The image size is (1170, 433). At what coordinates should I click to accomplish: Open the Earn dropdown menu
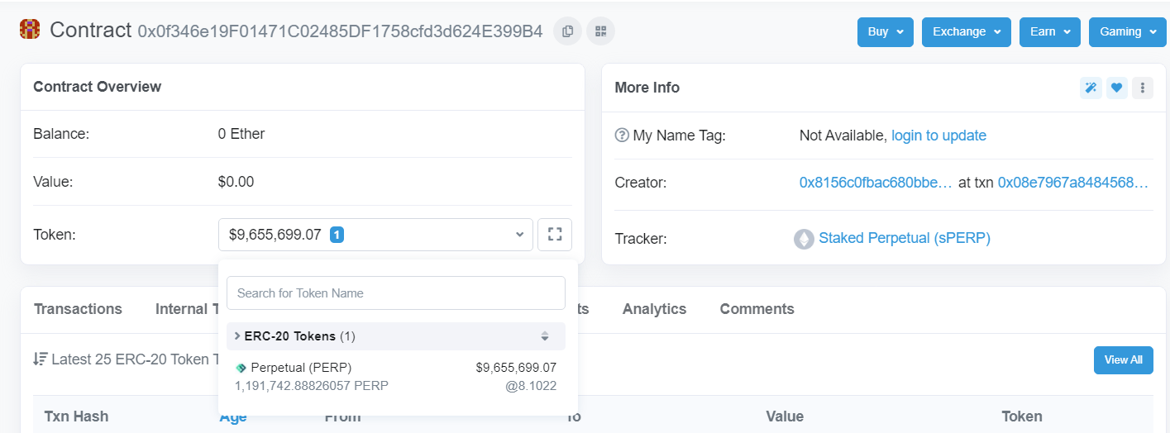(x=1050, y=31)
